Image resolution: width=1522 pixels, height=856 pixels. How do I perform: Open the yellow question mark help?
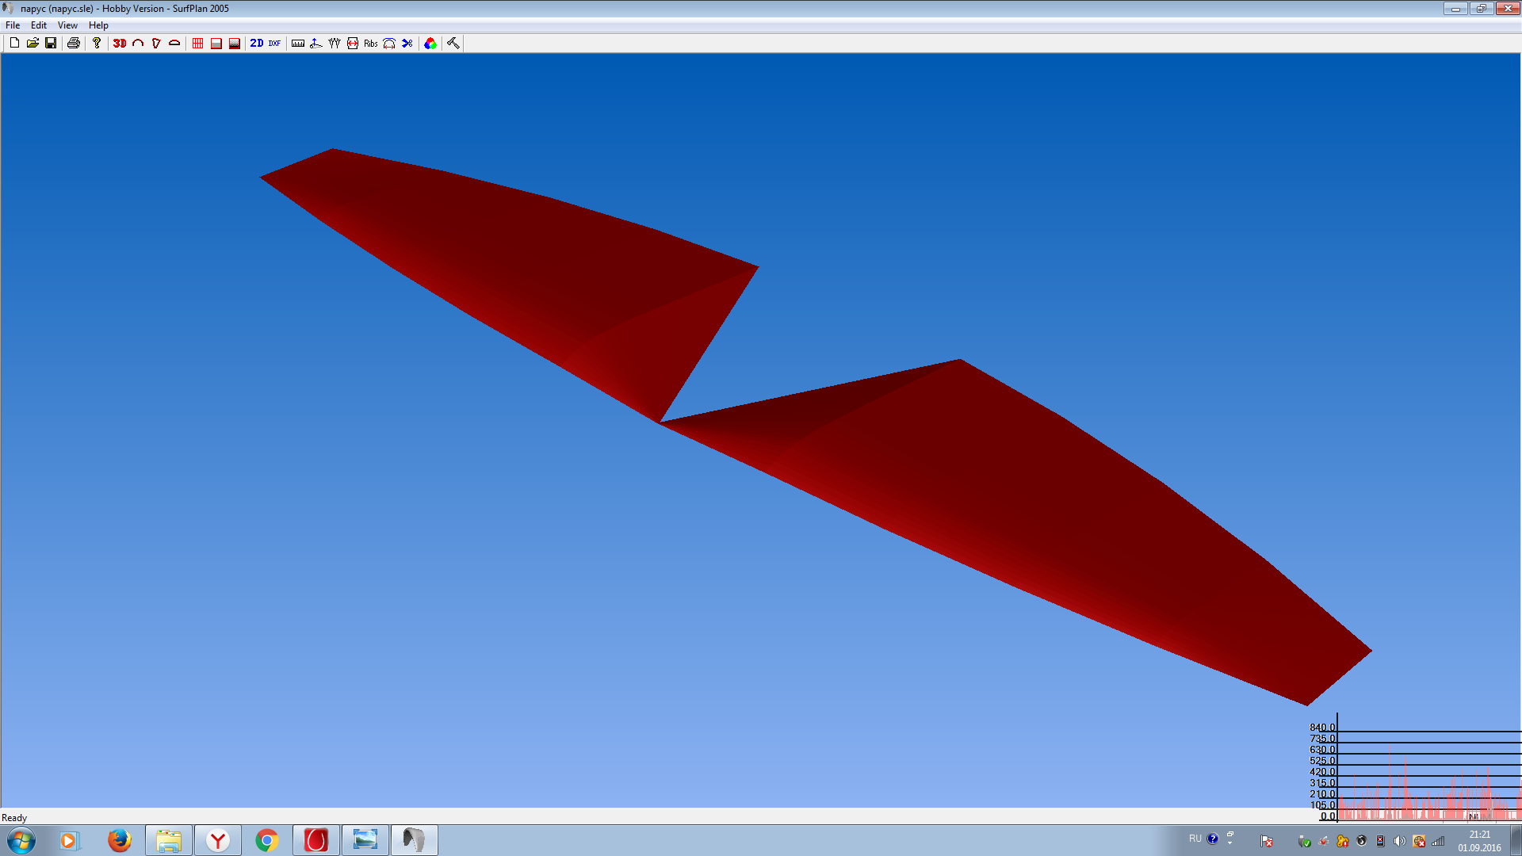pyautogui.click(x=97, y=43)
